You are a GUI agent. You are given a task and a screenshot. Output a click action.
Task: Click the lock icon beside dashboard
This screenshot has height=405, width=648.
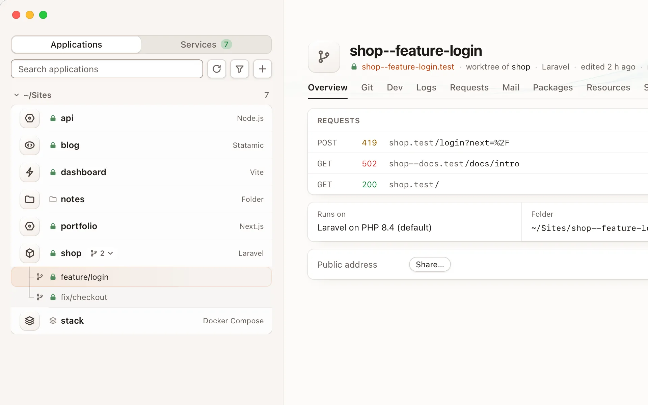click(x=53, y=172)
